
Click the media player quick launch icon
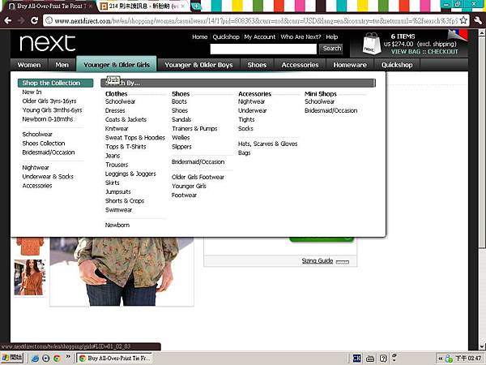(x=46, y=359)
